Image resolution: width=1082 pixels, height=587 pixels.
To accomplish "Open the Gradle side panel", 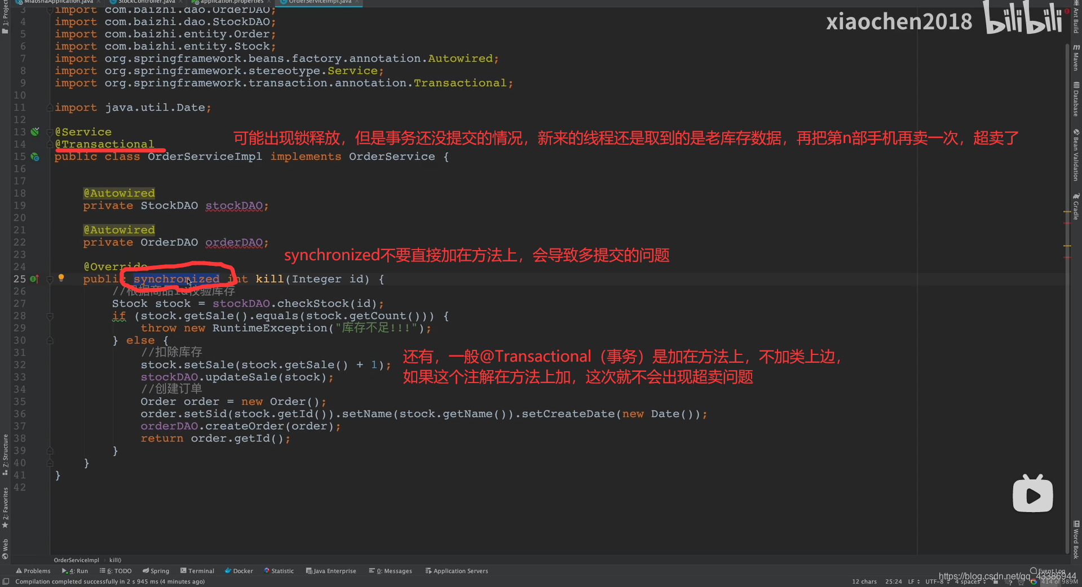I will [1076, 206].
